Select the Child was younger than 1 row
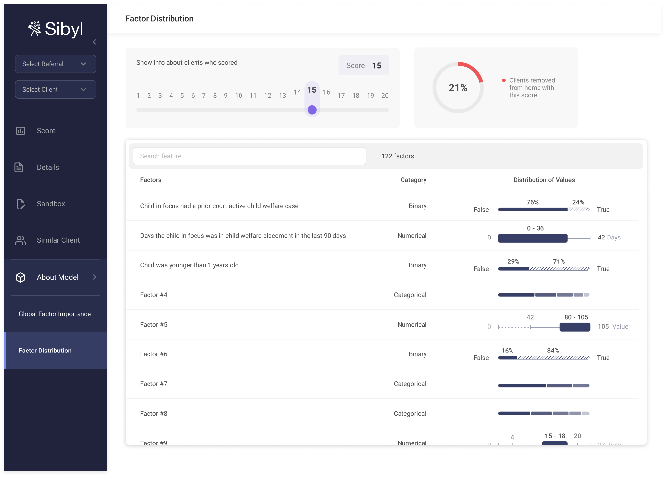Image resolution: width=667 pixels, height=477 pixels. pyautogui.click(x=382, y=265)
